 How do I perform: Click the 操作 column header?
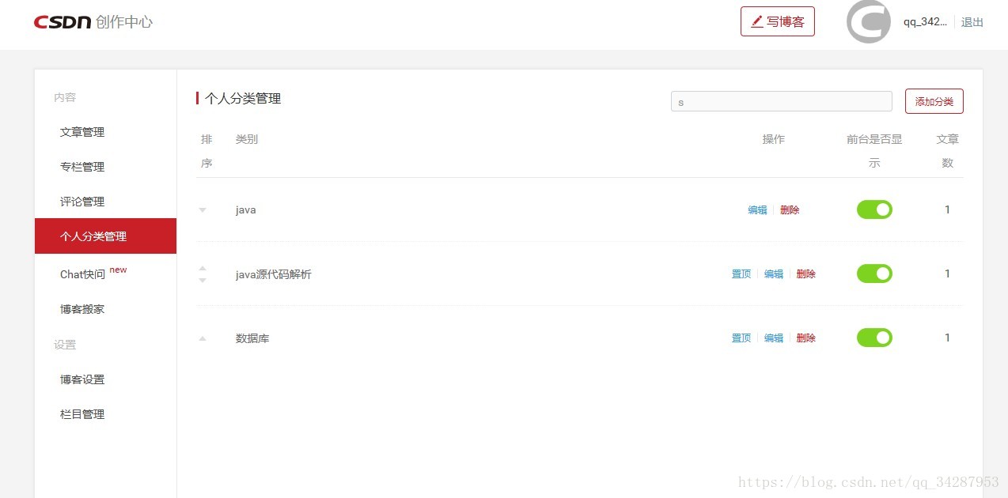coord(774,139)
